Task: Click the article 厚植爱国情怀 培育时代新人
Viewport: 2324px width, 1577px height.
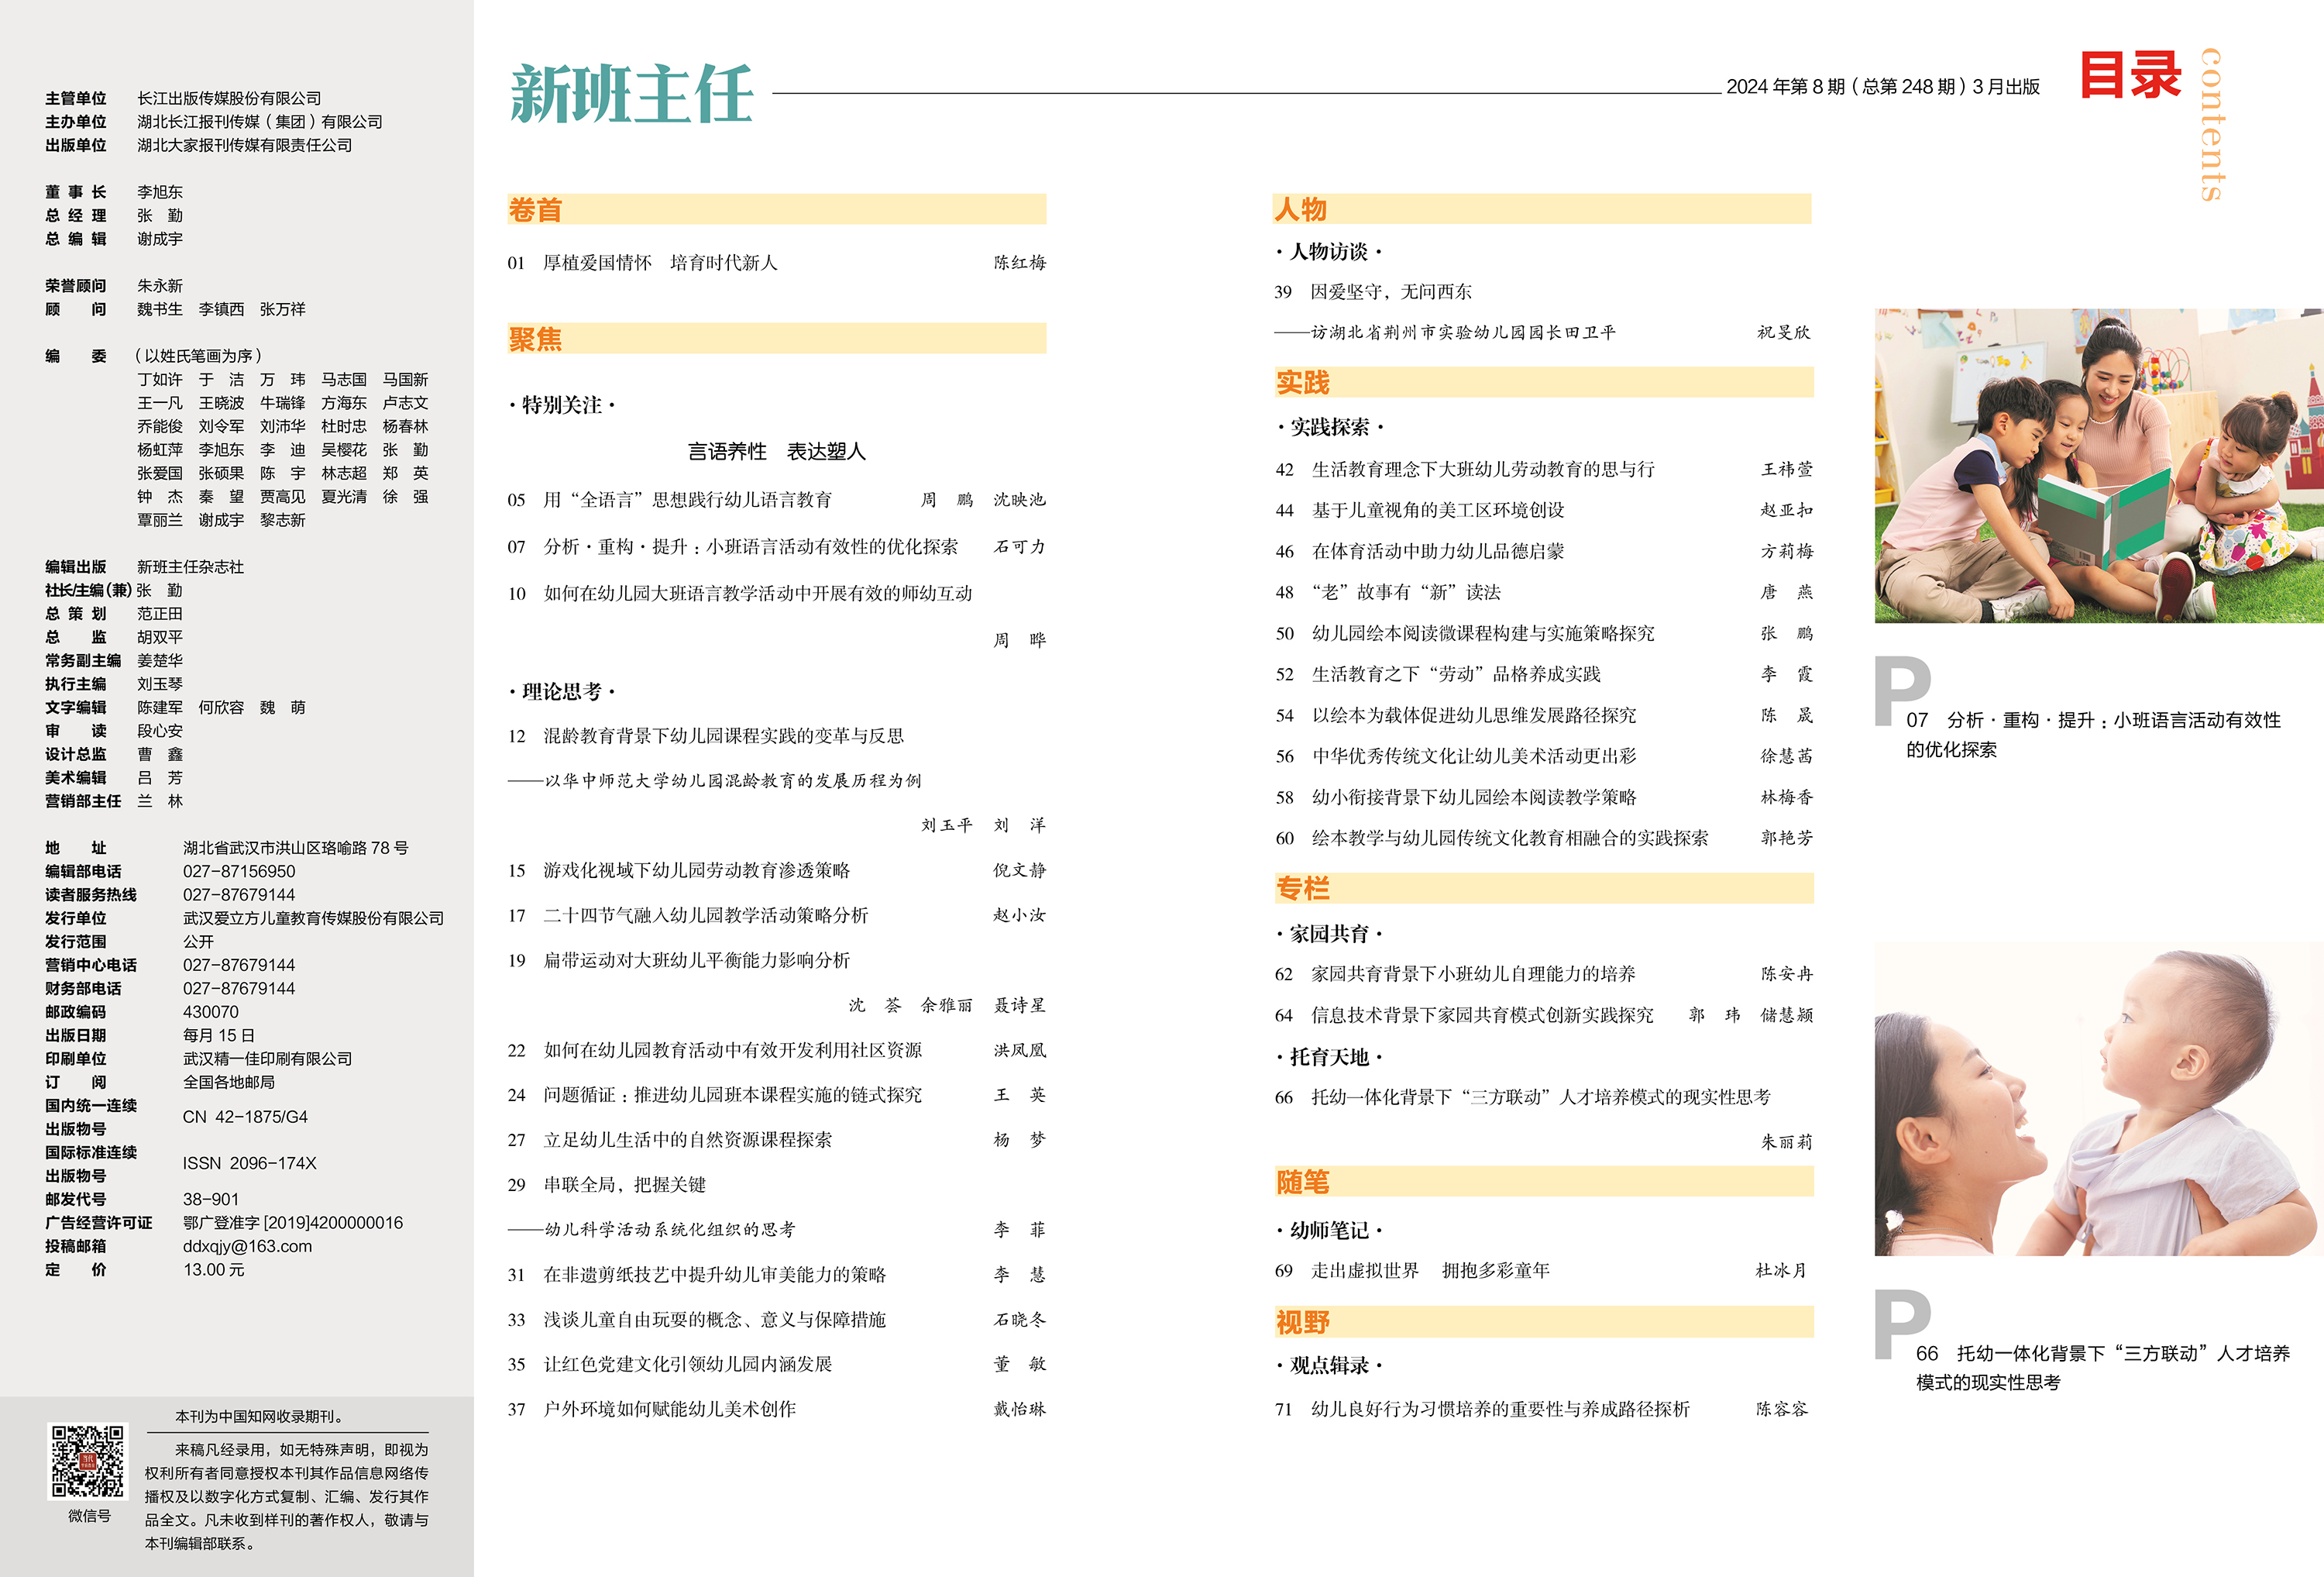Action: tap(660, 263)
